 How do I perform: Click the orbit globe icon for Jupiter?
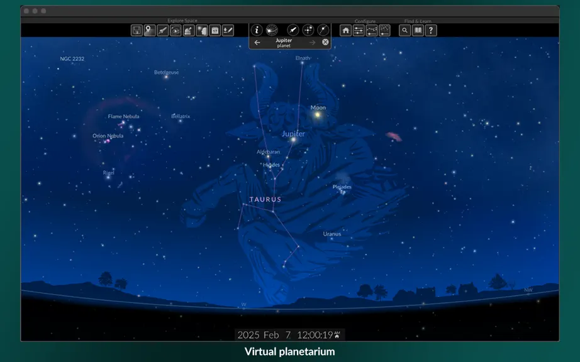click(272, 30)
